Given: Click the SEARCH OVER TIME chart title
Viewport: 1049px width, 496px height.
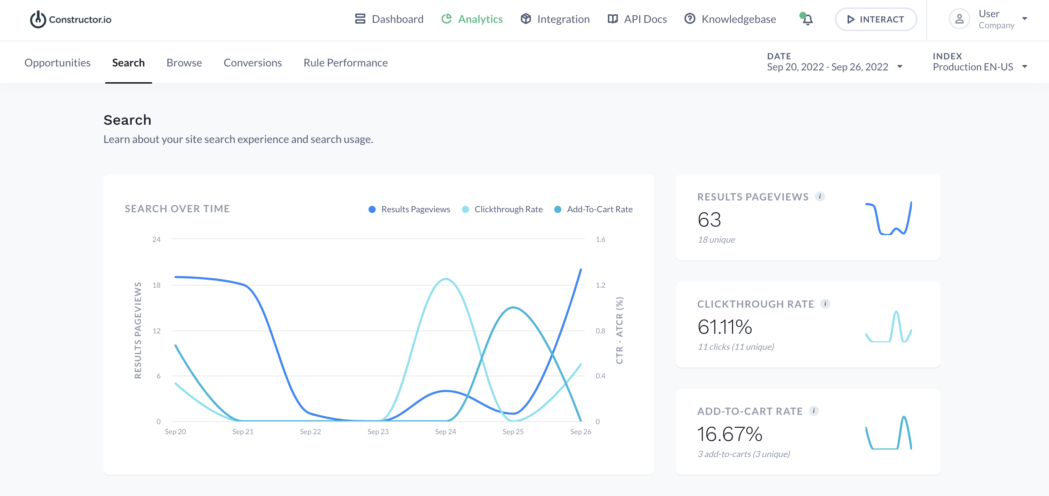Looking at the screenshot, I should tap(177, 209).
